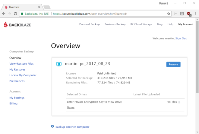This screenshot has height=134, width=199.
Task: Click the green padlock security icon
Action: (x=22, y=14)
